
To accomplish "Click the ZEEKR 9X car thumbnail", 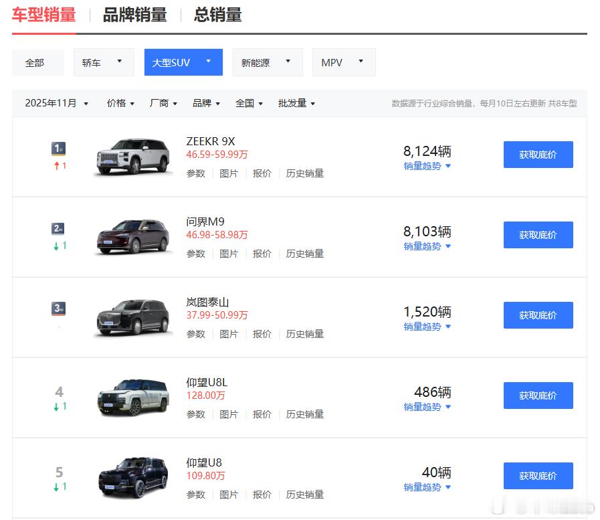I will [132, 157].
